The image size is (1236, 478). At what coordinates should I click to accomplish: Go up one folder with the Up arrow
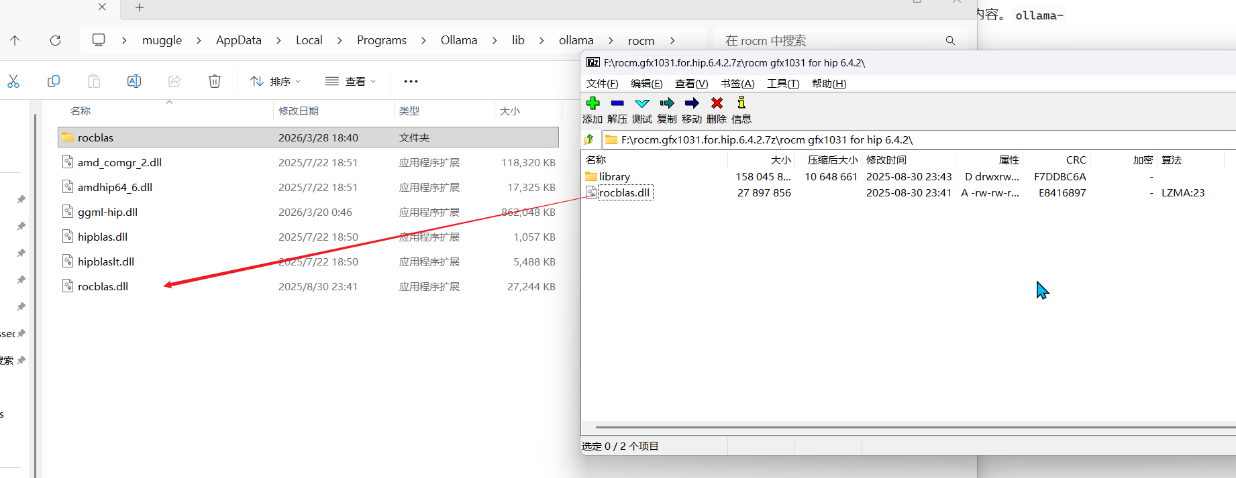(15, 40)
